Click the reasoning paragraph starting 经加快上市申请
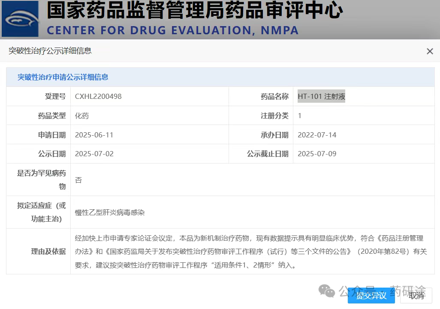This screenshot has width=440, height=309. pos(251,252)
